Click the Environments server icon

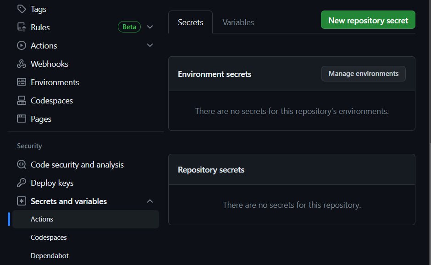click(22, 82)
